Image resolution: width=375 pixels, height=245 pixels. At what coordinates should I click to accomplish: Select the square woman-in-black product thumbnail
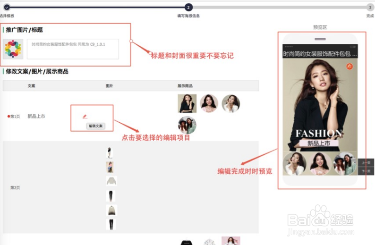pos(187,103)
